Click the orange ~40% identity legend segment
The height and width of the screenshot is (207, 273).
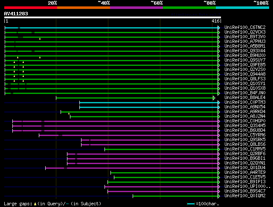pos(84,8)
